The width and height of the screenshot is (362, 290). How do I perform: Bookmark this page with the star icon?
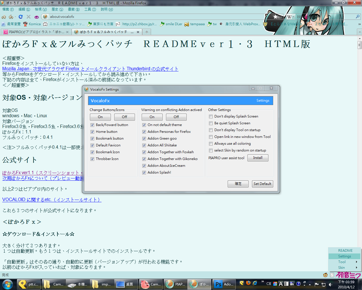[x=275, y=17]
